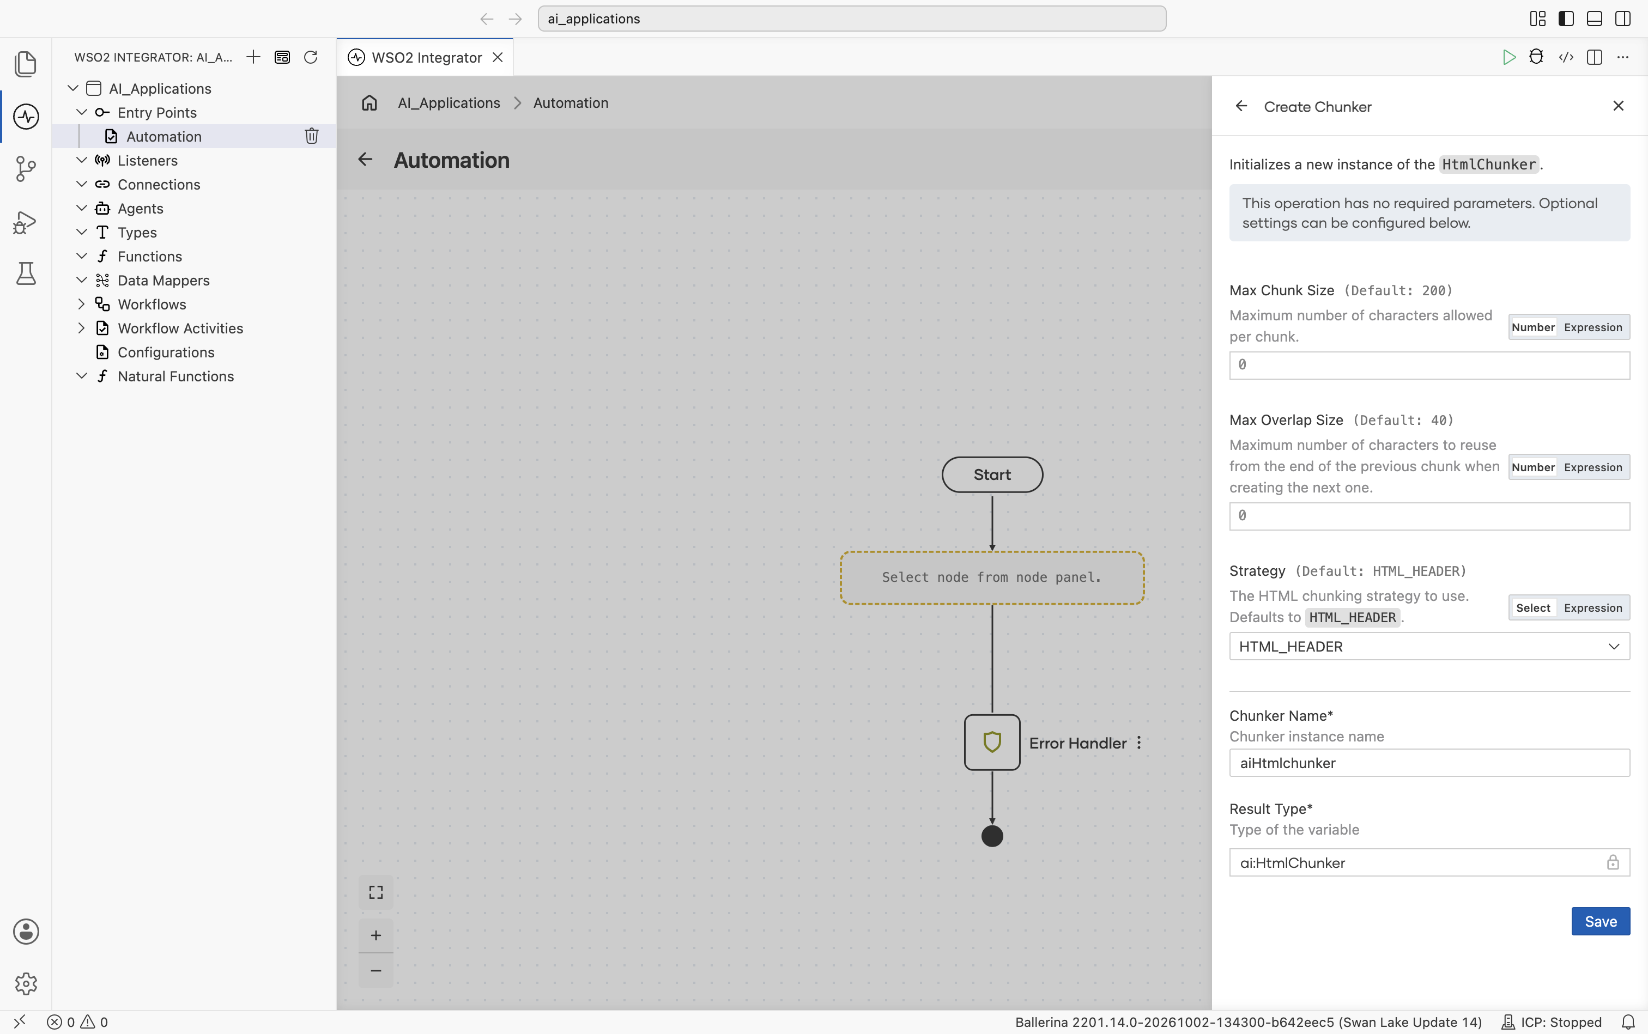Open the Explorer files icon in activity bar

click(x=26, y=64)
